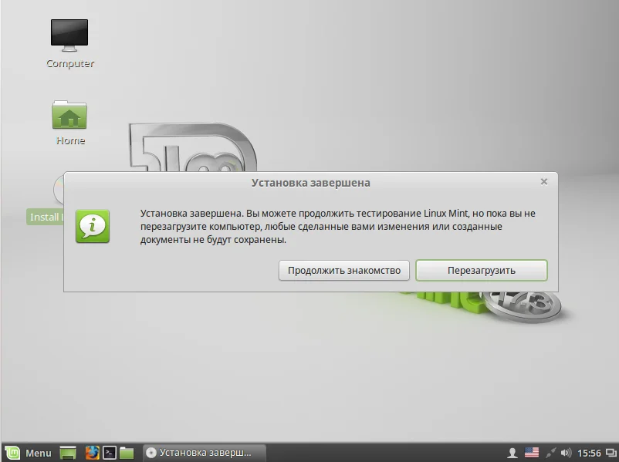Click the Продолжить знакомство button
Viewport: 619px width, 462px height.
[343, 270]
